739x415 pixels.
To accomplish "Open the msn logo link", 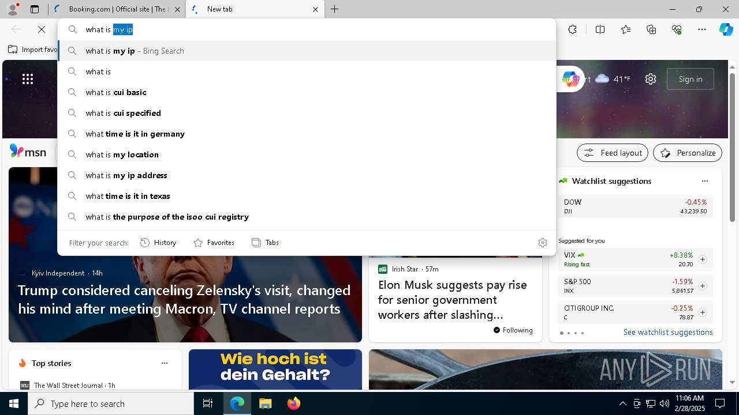I will (x=28, y=152).
